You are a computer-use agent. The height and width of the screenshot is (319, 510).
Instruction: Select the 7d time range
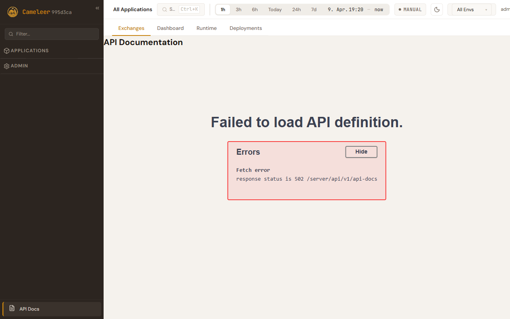pos(314,10)
